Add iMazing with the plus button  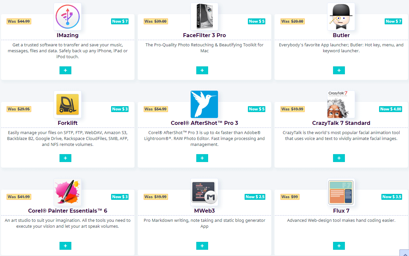(x=65, y=70)
